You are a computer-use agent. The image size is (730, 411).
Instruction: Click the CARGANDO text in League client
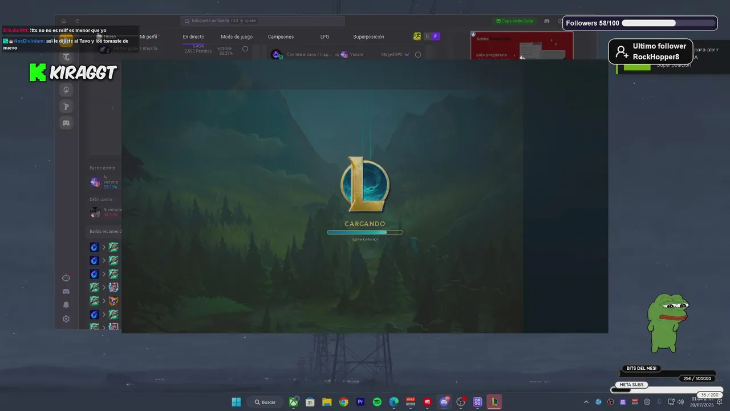pyautogui.click(x=365, y=224)
